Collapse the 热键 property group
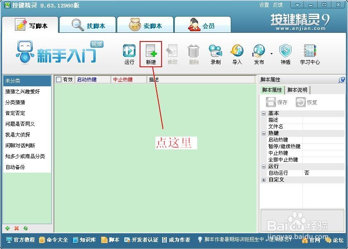Image resolution: width=348 pixels, height=249 pixels. click(x=263, y=133)
